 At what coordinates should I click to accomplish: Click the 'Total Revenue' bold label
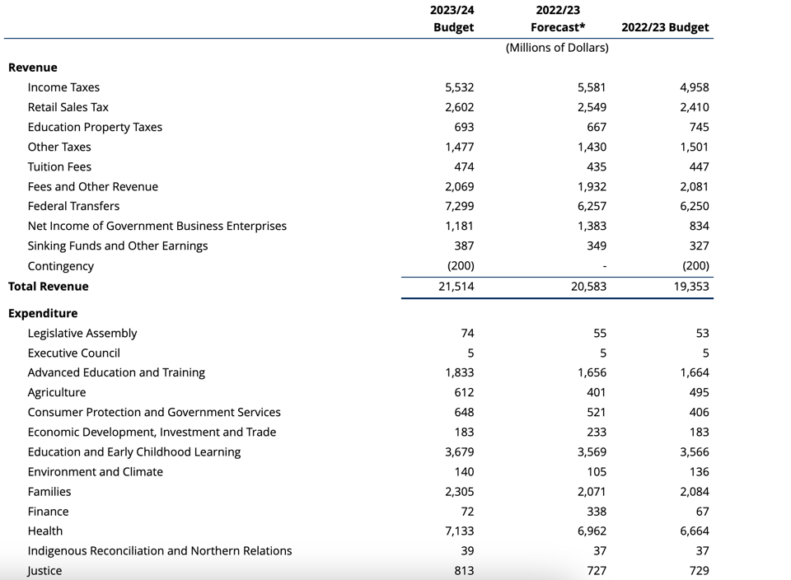click(49, 287)
